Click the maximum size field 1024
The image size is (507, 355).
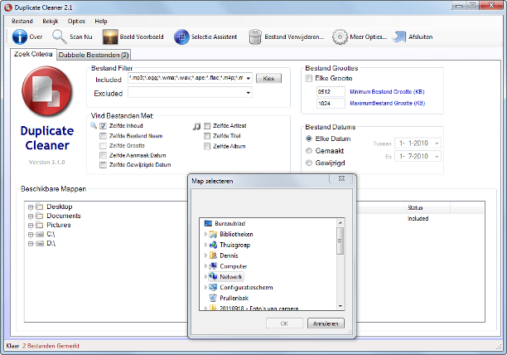pos(331,103)
